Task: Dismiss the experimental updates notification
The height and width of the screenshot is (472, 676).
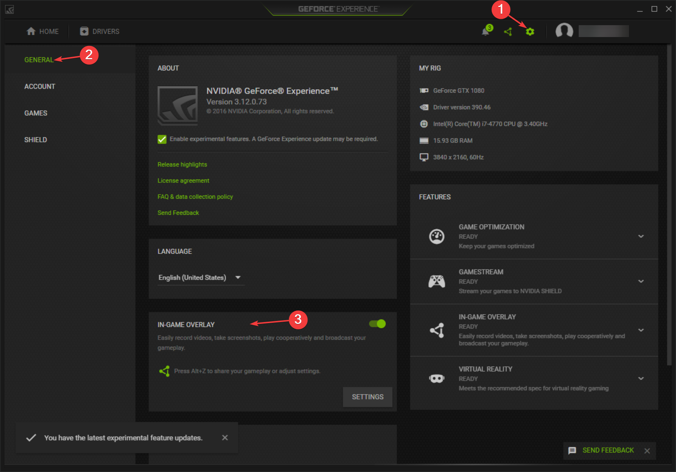Action: [225, 438]
